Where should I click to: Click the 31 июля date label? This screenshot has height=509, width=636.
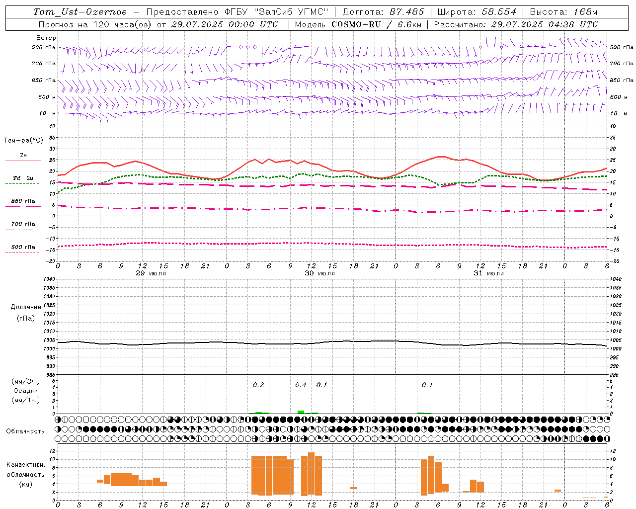click(x=488, y=273)
